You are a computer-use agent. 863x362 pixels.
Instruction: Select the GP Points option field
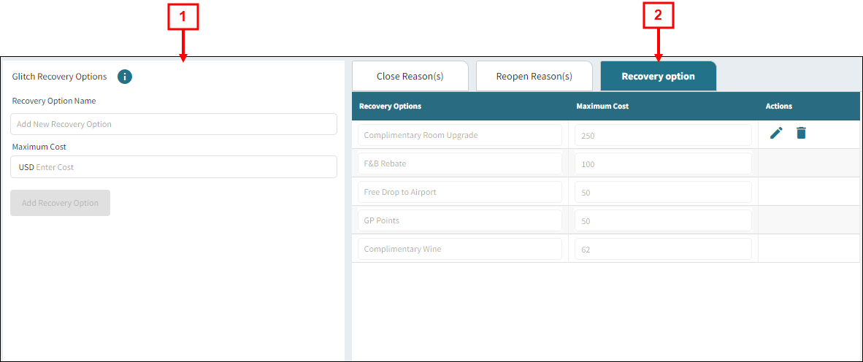(460, 220)
